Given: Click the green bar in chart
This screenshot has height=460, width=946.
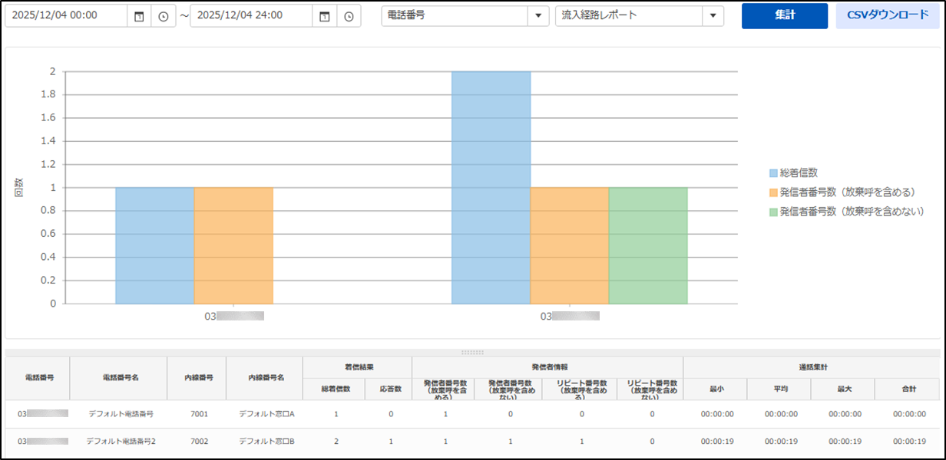Looking at the screenshot, I should click(x=647, y=245).
